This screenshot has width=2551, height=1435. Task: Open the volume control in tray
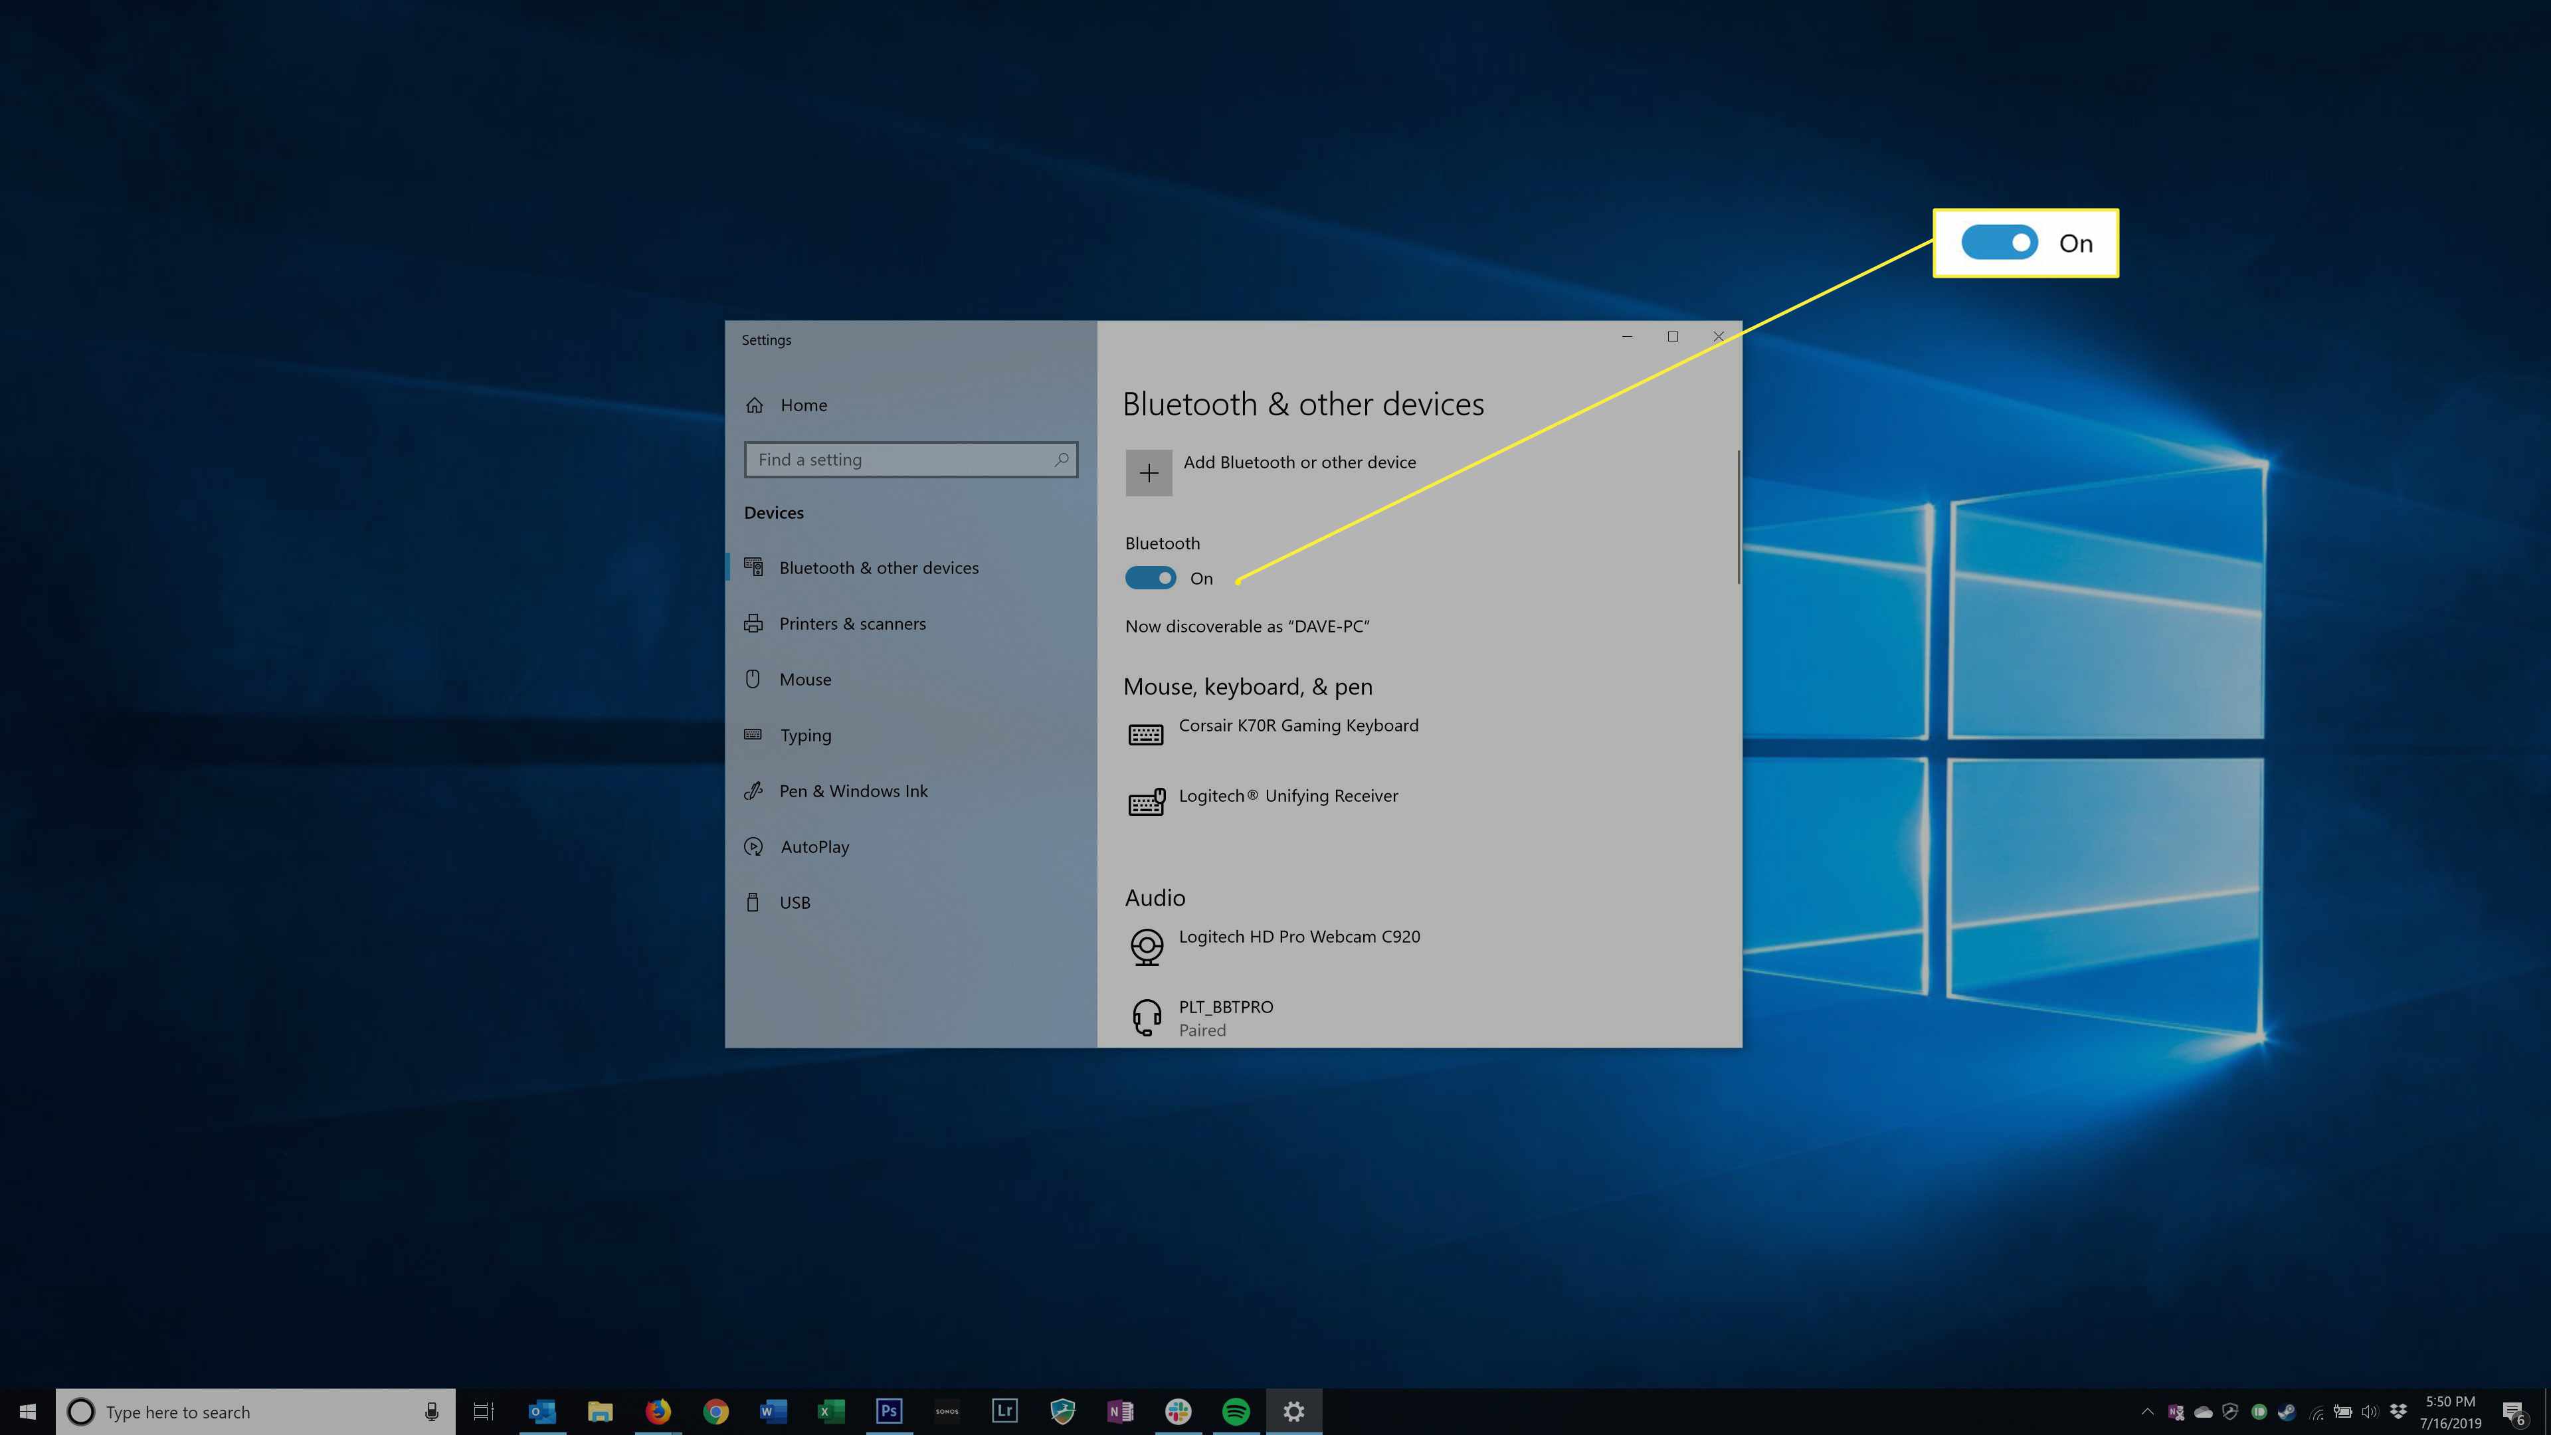pyautogui.click(x=2370, y=1412)
